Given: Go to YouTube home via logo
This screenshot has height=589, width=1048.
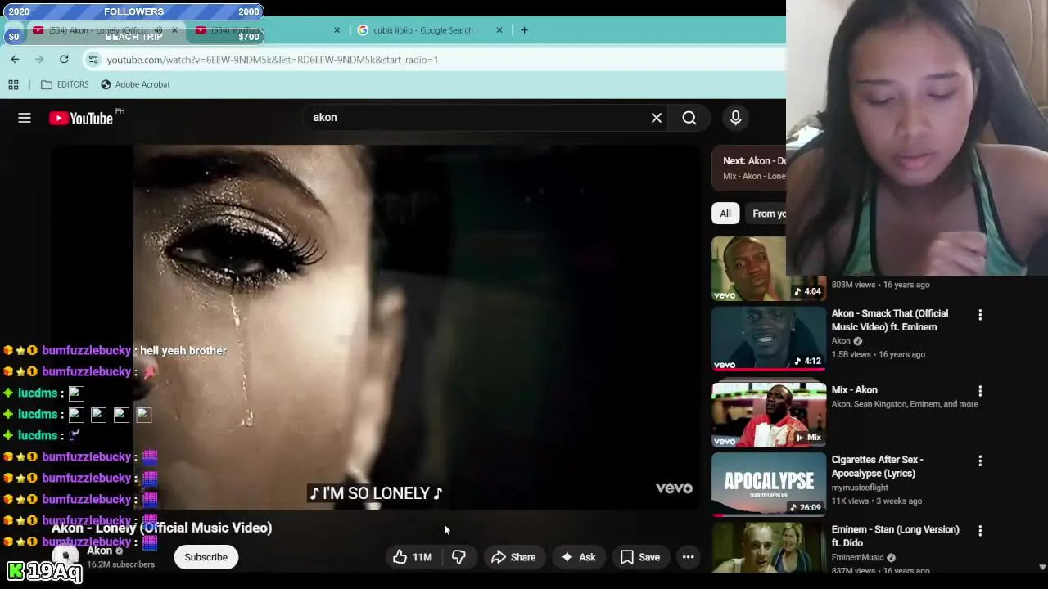Looking at the screenshot, I should pyautogui.click(x=81, y=119).
